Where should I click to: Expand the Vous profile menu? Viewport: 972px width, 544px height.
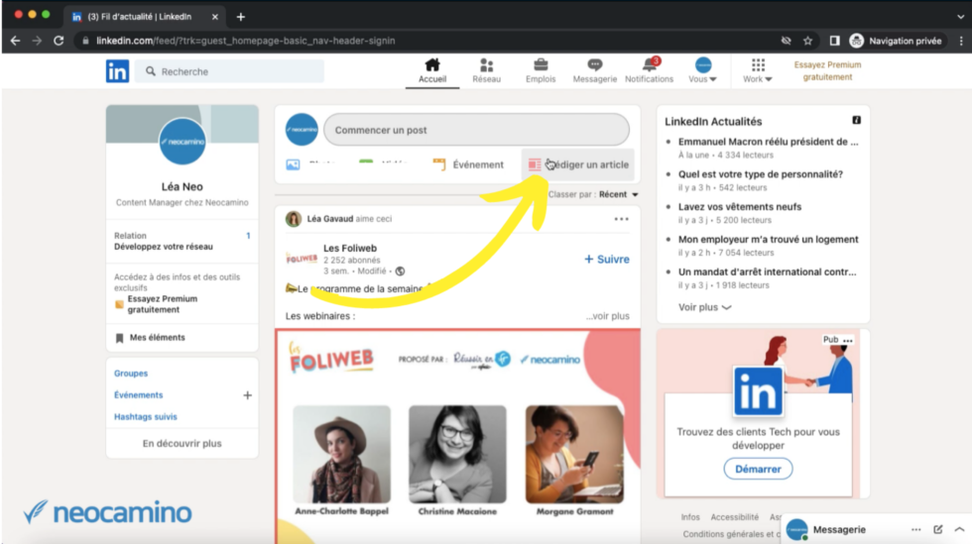703,71
